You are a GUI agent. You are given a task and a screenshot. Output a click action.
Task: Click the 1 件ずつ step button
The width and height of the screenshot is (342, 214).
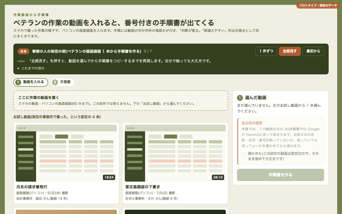pos(266,51)
